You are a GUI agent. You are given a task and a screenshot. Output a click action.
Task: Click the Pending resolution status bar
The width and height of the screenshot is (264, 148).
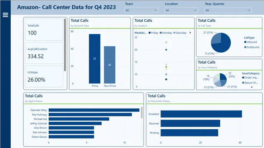pos(189,133)
